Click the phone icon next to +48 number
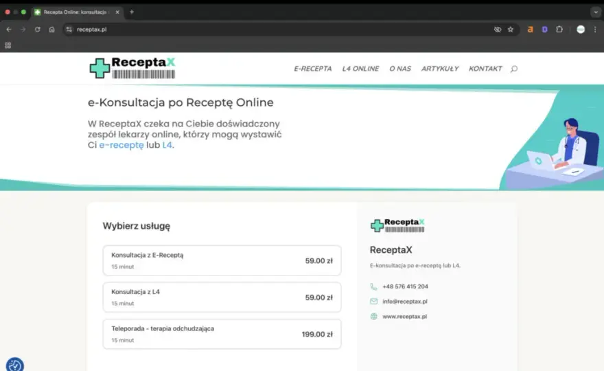Image resolution: width=604 pixels, height=371 pixels. click(x=373, y=286)
